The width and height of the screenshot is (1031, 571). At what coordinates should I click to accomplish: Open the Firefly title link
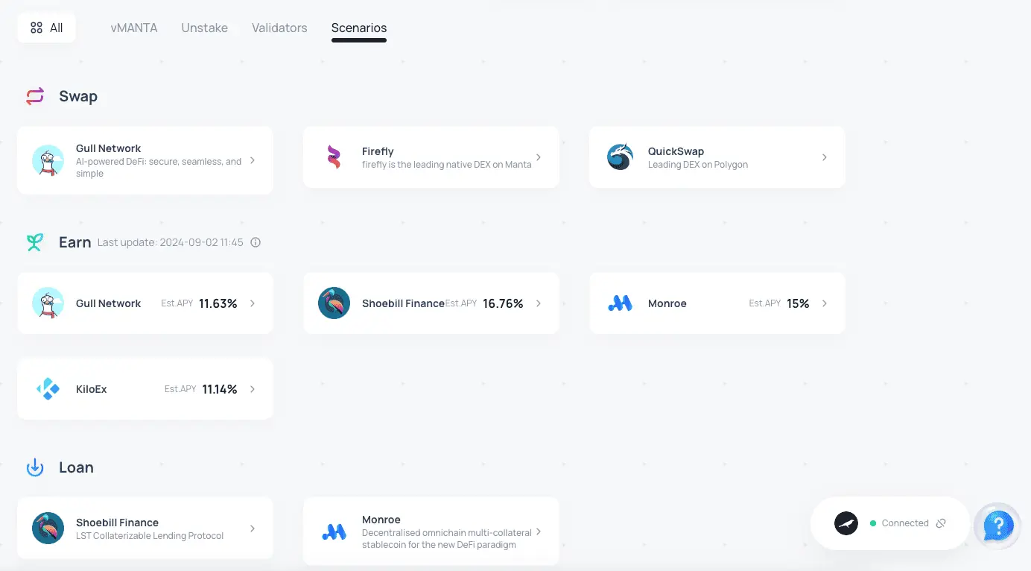(x=378, y=151)
